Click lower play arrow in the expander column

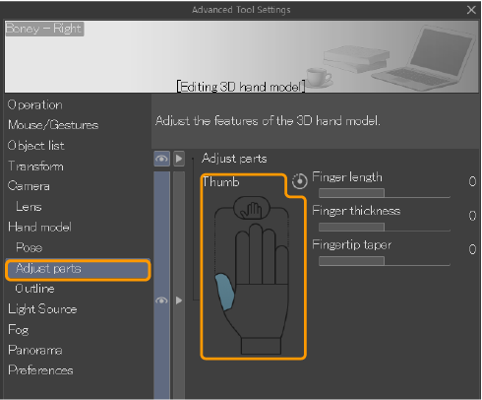[179, 300]
